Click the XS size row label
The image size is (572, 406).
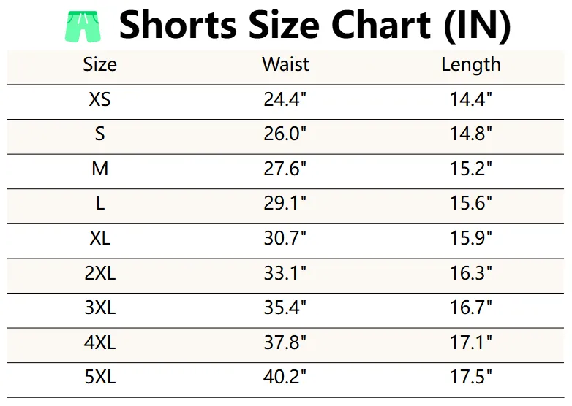pos(99,99)
